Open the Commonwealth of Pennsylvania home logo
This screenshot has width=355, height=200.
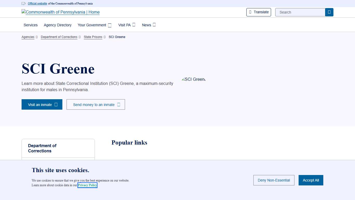[61, 12]
